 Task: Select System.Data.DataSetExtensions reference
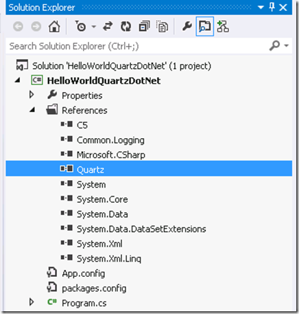141,229
